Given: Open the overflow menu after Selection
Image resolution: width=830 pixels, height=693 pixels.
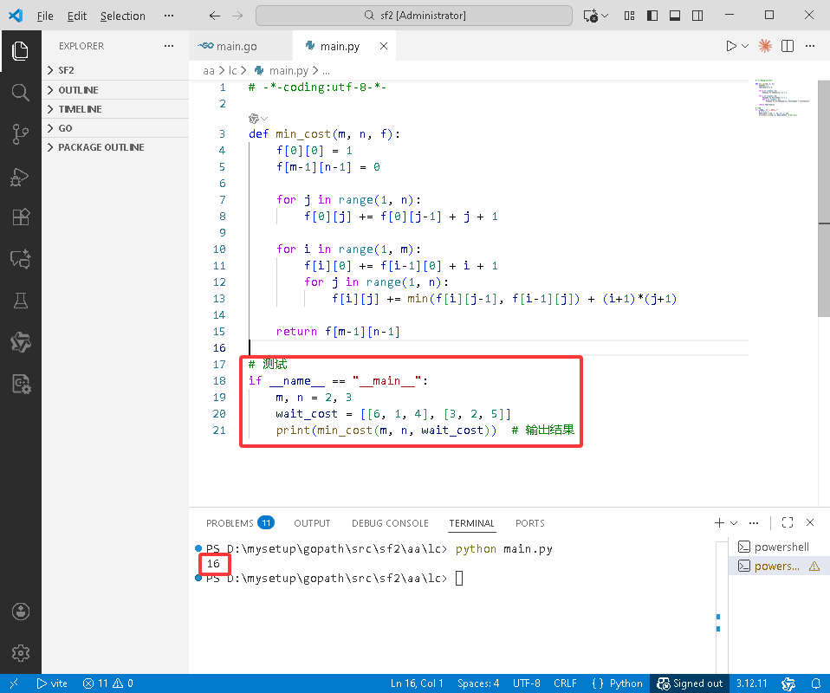Looking at the screenshot, I should click(x=169, y=16).
